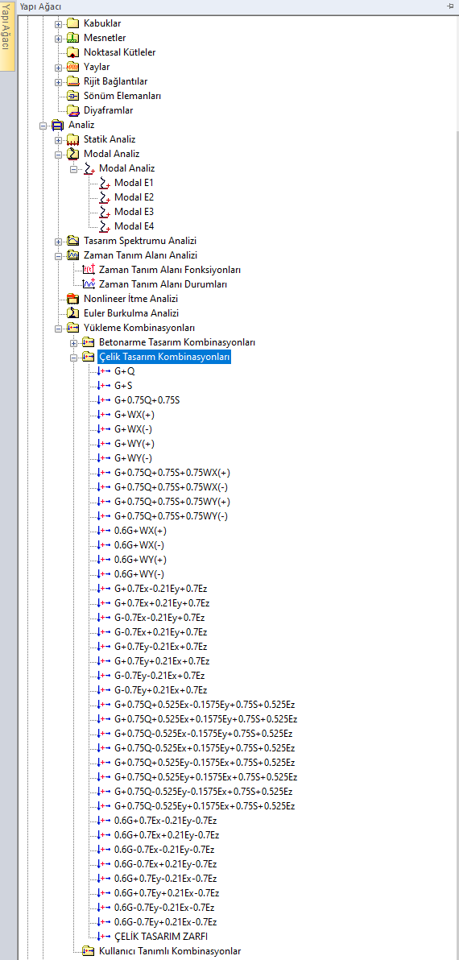Select the G+0.75Q+0.75S combination

tap(147, 400)
